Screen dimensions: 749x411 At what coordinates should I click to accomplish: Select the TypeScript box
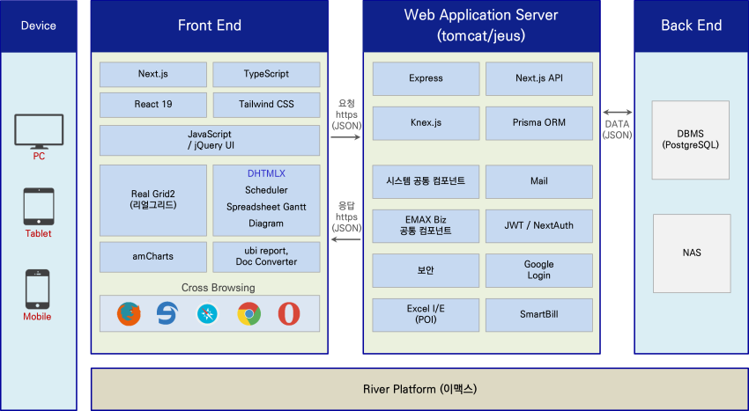click(x=266, y=74)
